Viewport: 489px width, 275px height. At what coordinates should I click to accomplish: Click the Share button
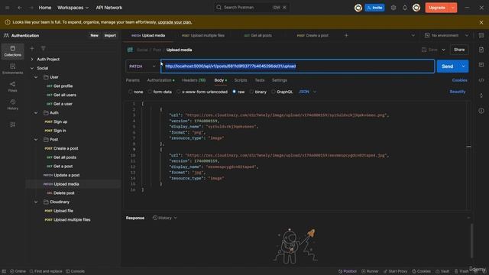click(x=459, y=50)
